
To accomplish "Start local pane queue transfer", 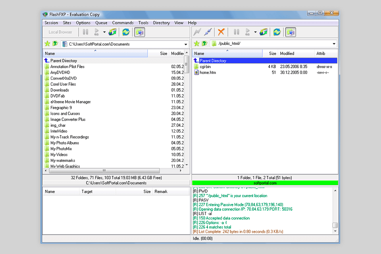I will coord(97,32).
